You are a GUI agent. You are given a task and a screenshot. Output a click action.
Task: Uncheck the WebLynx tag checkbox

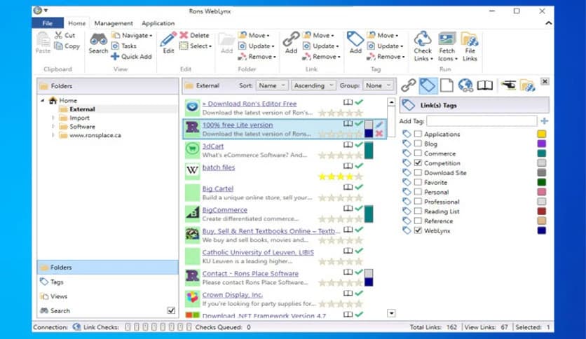pyautogui.click(x=418, y=230)
